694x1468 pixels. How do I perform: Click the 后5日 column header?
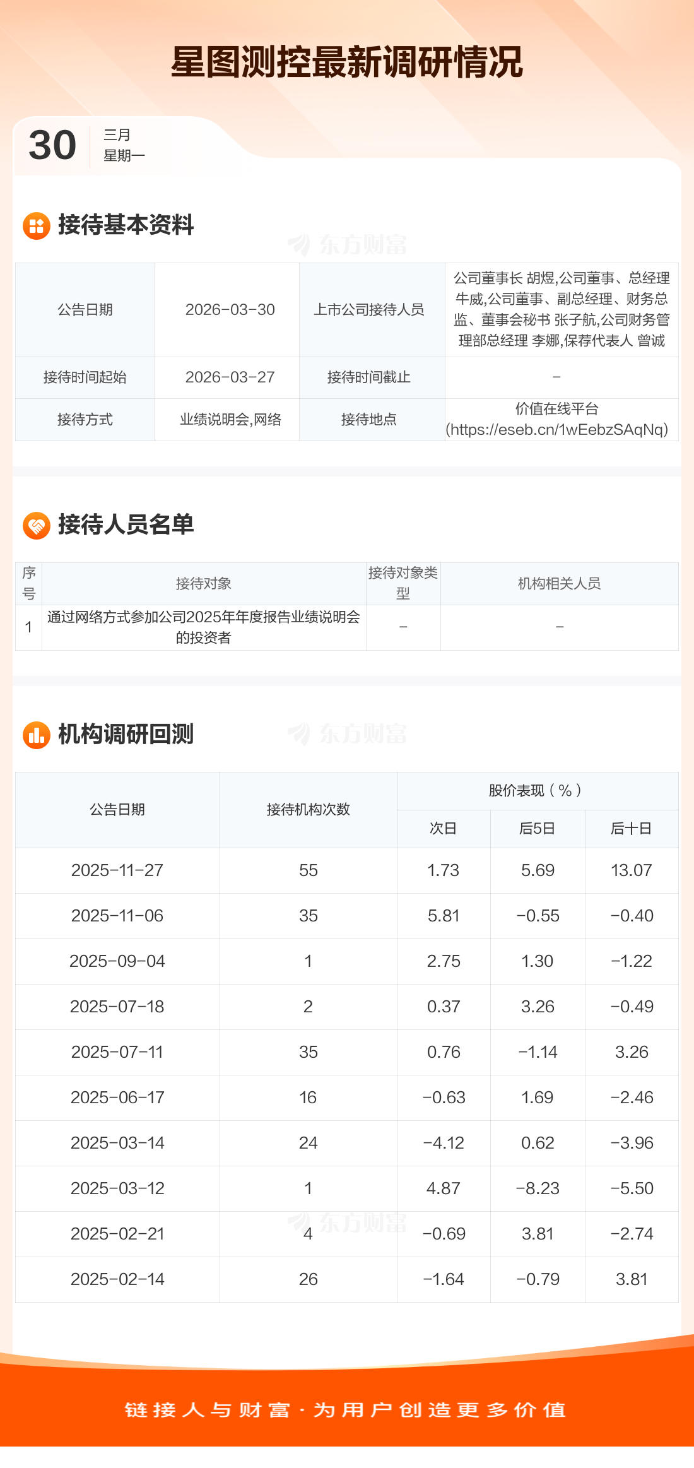(x=538, y=829)
